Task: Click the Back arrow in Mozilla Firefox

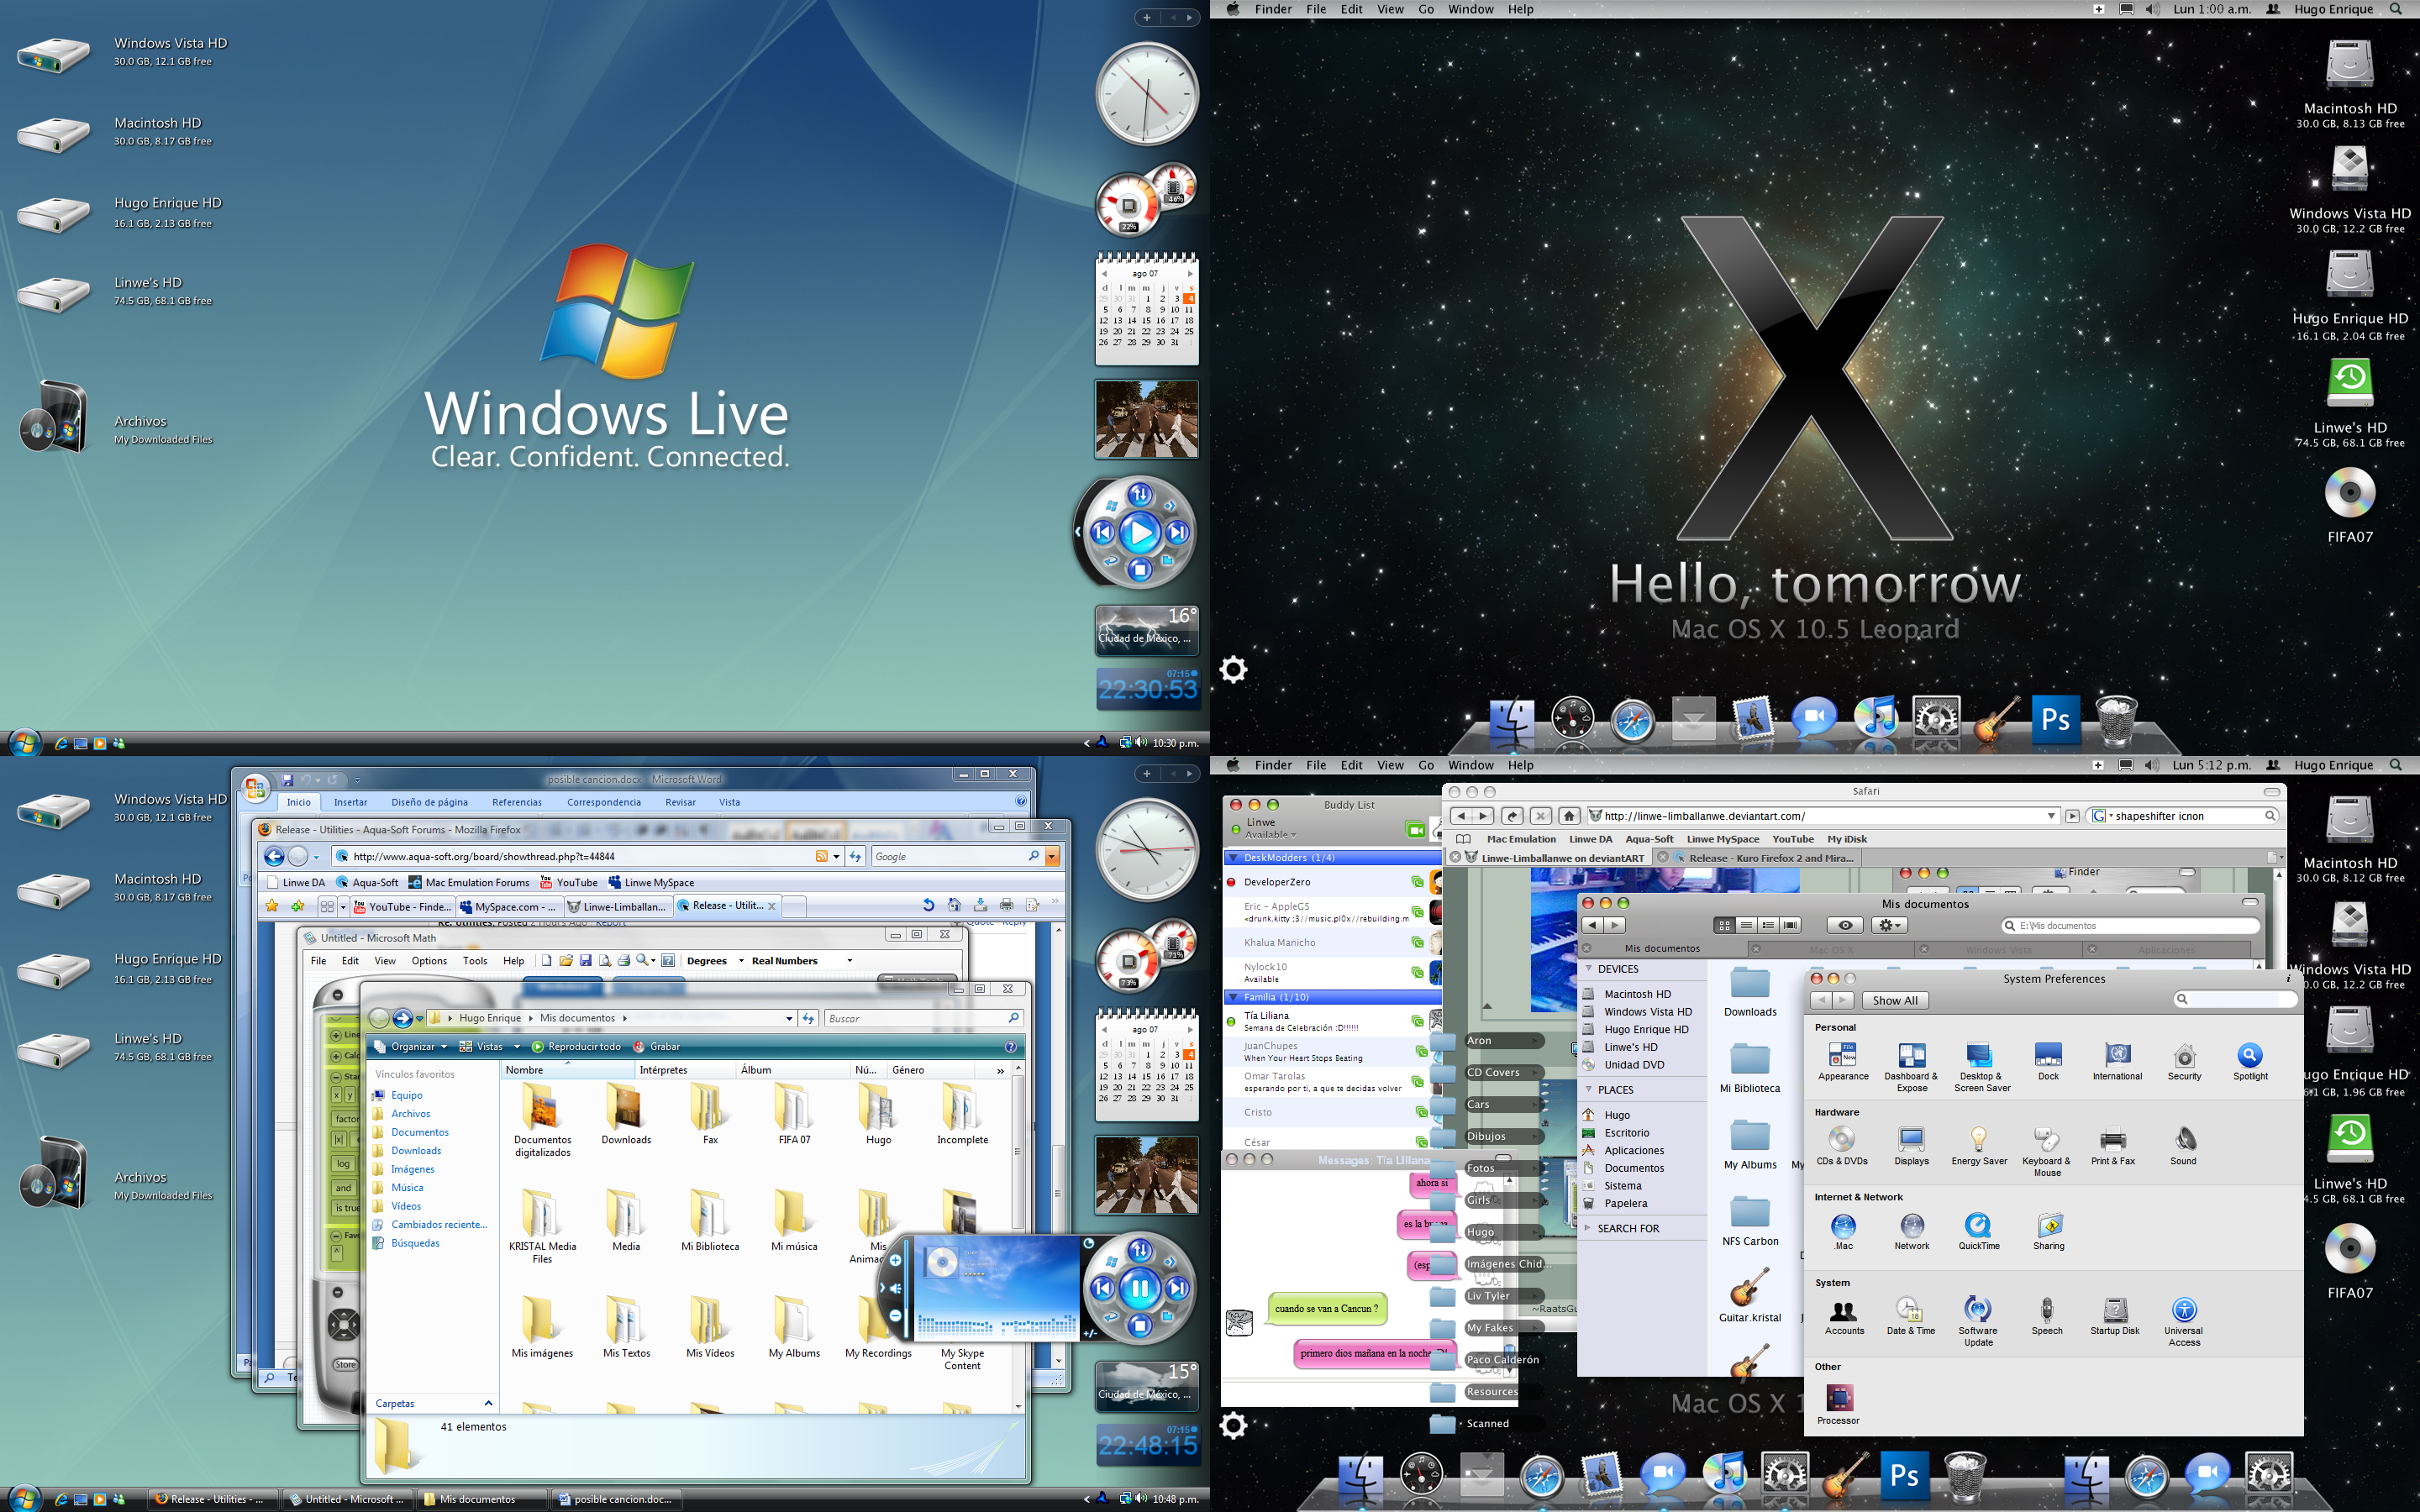Action: tap(273, 856)
